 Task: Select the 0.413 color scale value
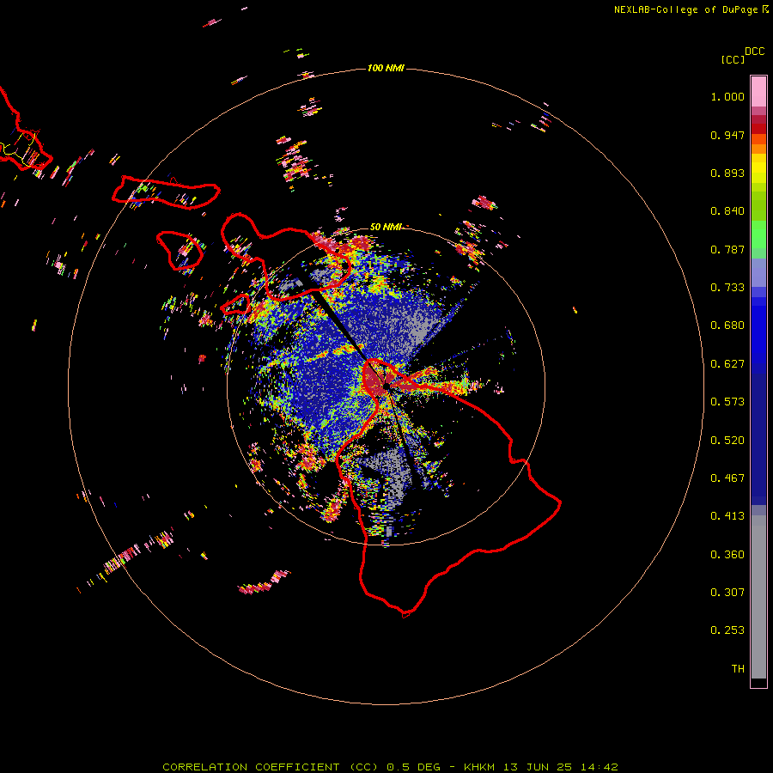[727, 516]
